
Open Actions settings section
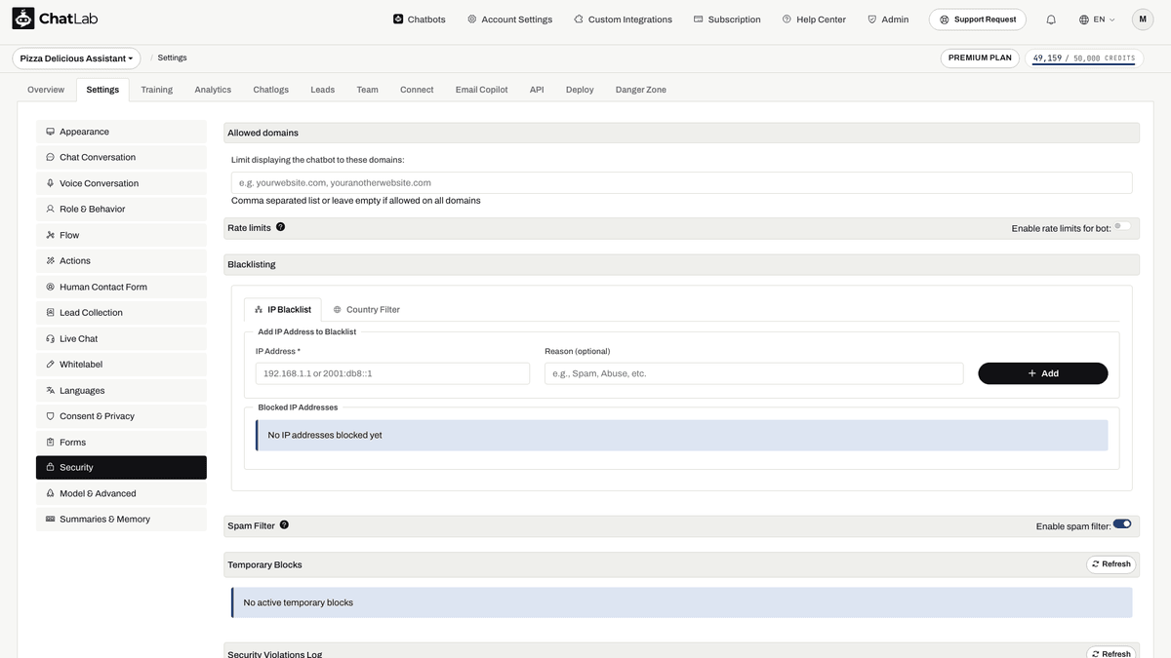121,260
